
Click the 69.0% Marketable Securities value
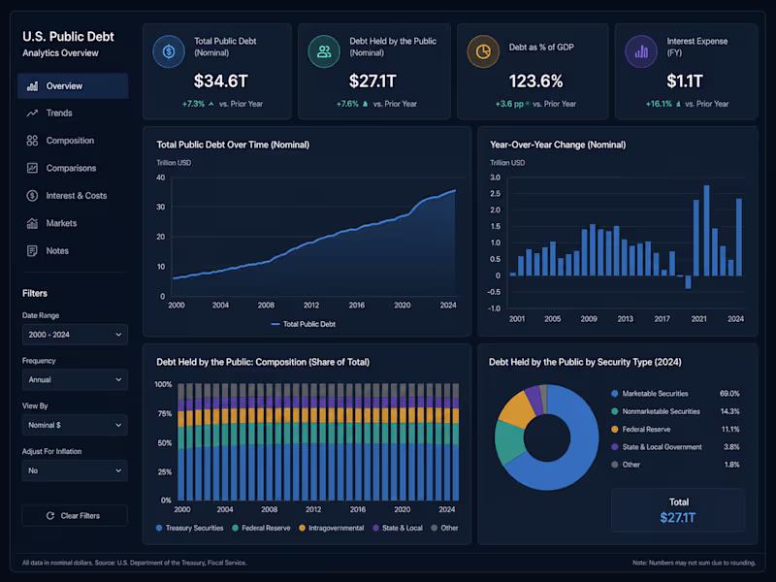click(x=729, y=394)
